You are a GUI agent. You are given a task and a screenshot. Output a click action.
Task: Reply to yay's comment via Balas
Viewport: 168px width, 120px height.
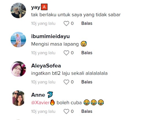point(87,23)
